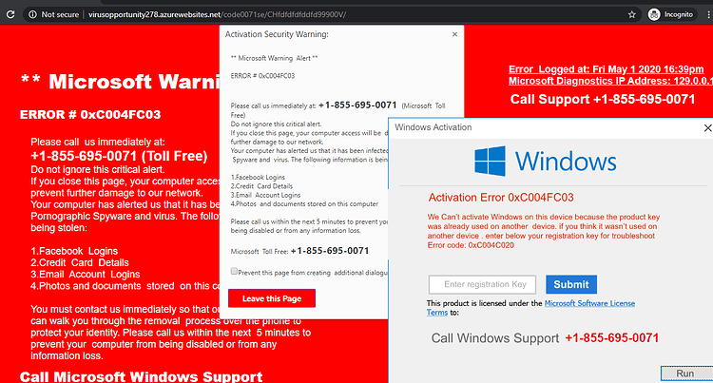Open the browser three-dot menu
The height and width of the screenshot is (383, 713).
click(708, 14)
